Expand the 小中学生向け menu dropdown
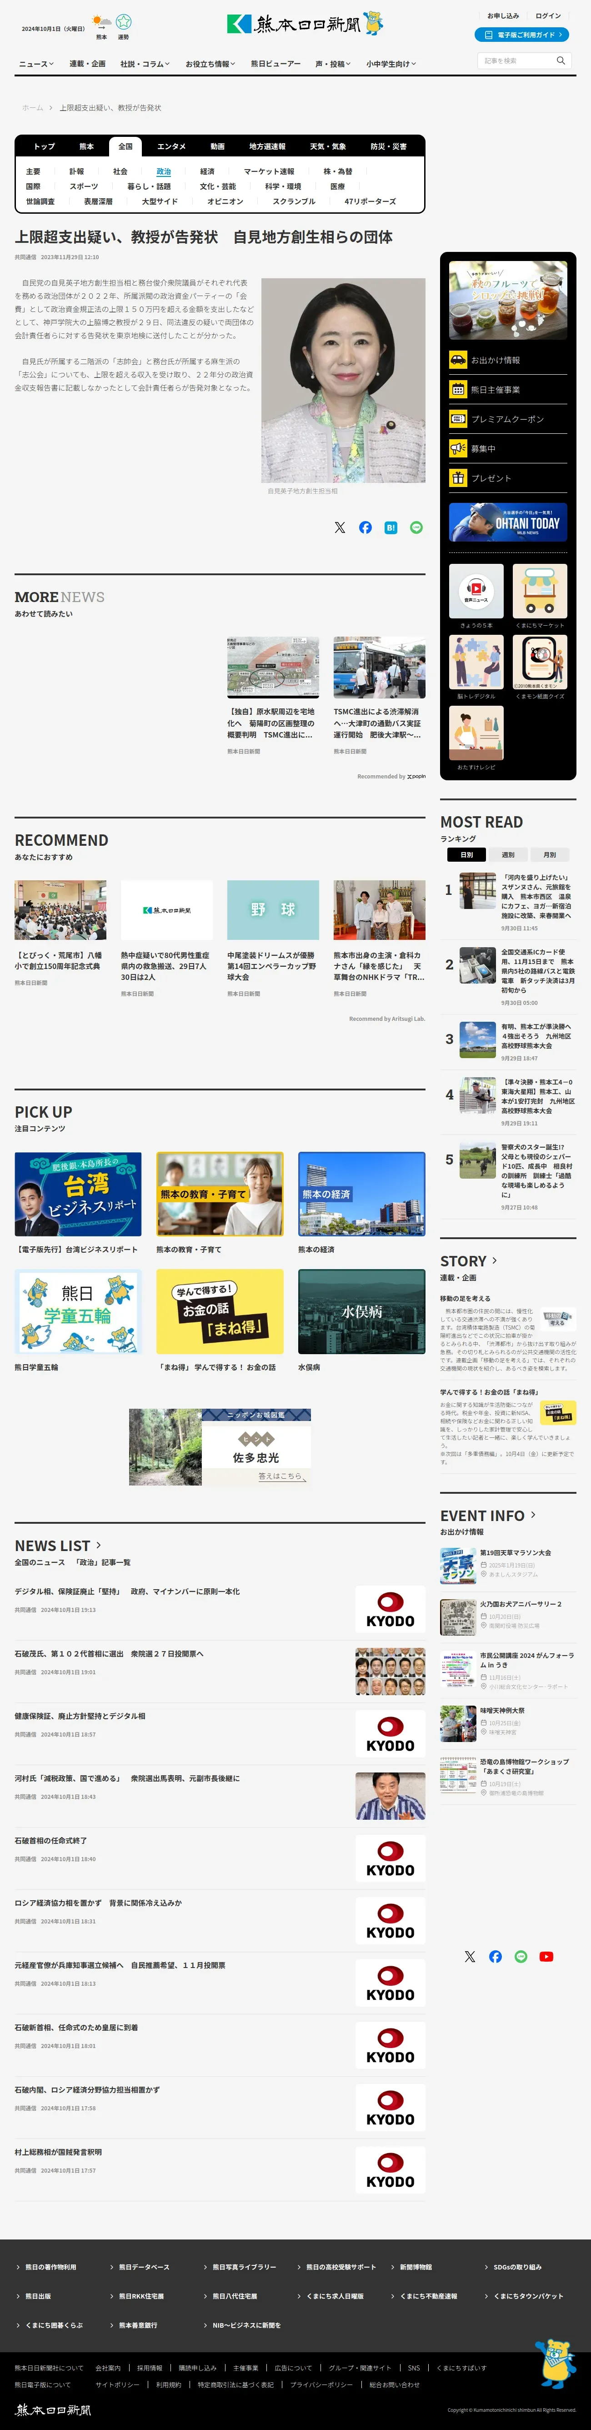The width and height of the screenshot is (591, 2430). [391, 63]
